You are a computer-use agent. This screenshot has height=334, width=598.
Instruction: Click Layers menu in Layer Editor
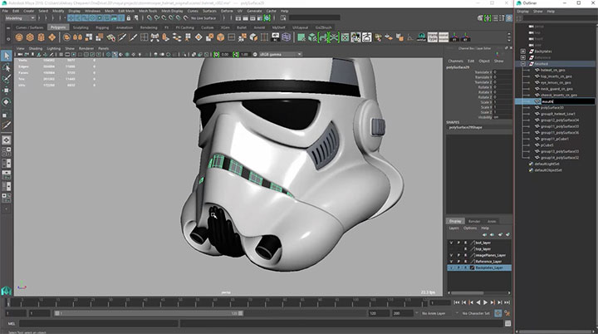tap(453, 228)
